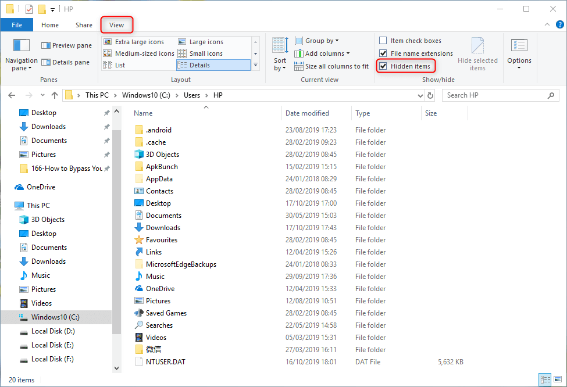The height and width of the screenshot is (387, 567).
Task: Select the hidden AppData folder
Action: point(154,179)
